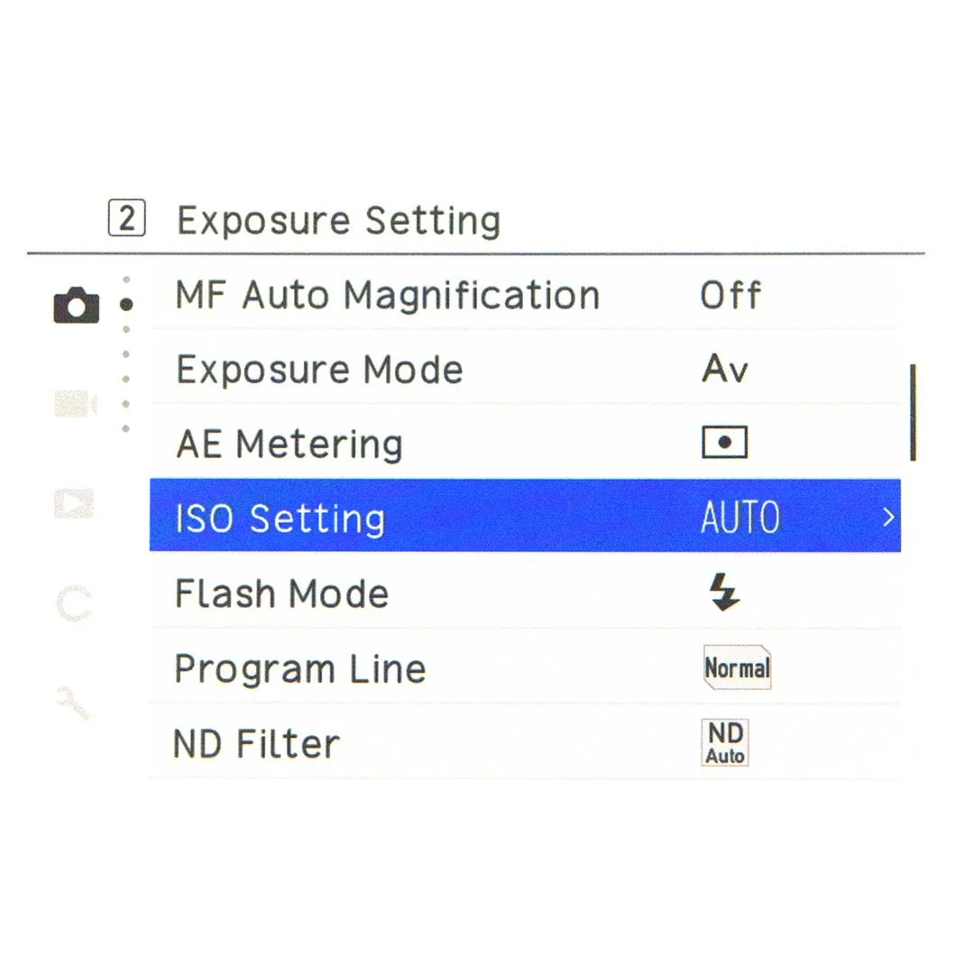Open the Exposure Mode Av option
This screenshot has width=974, height=974.
[x=725, y=368]
